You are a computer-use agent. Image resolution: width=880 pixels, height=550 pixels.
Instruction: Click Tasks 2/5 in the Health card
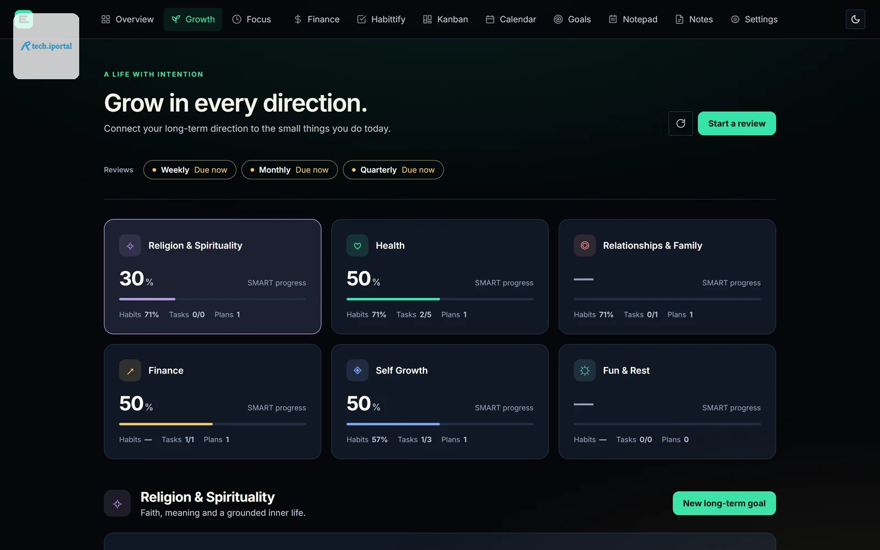coord(414,315)
